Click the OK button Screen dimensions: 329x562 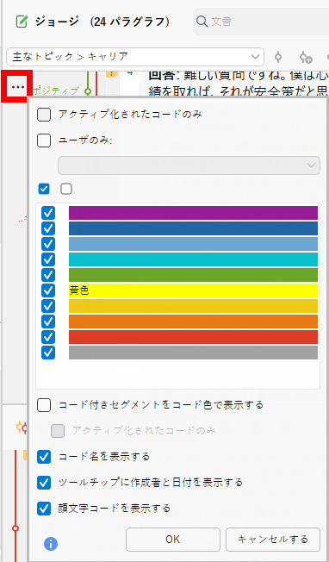[x=173, y=539]
